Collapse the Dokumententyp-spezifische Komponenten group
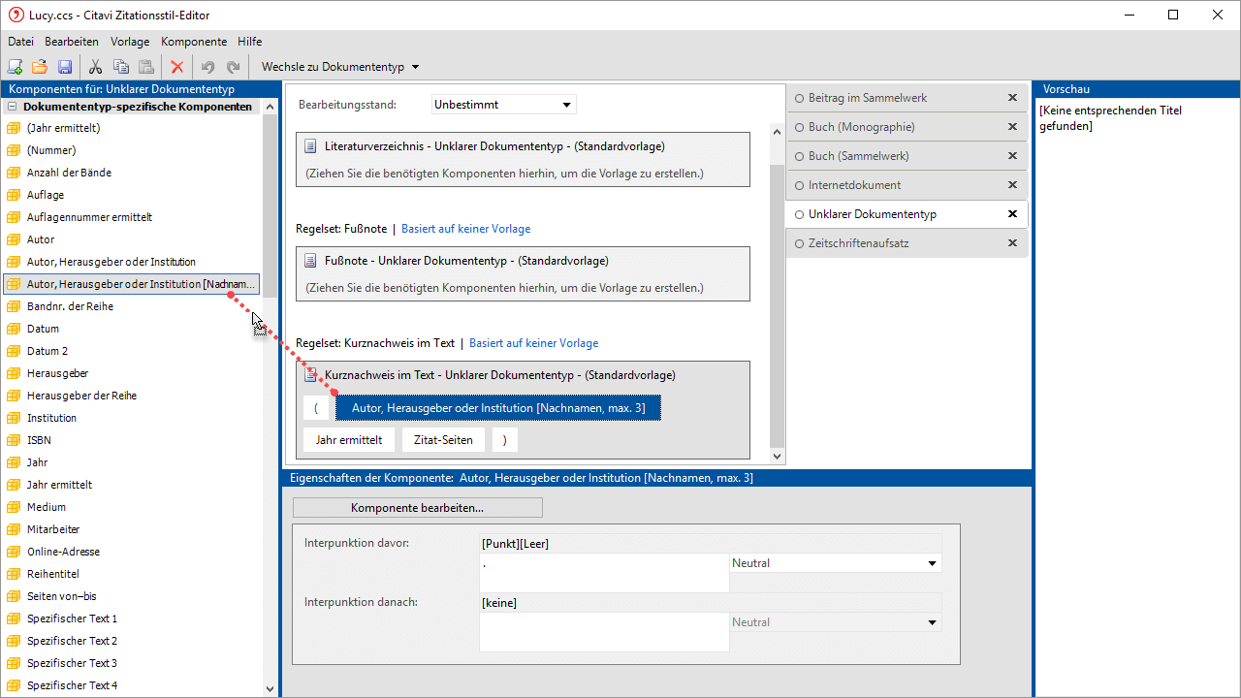Image resolution: width=1241 pixels, height=698 pixels. [x=13, y=107]
